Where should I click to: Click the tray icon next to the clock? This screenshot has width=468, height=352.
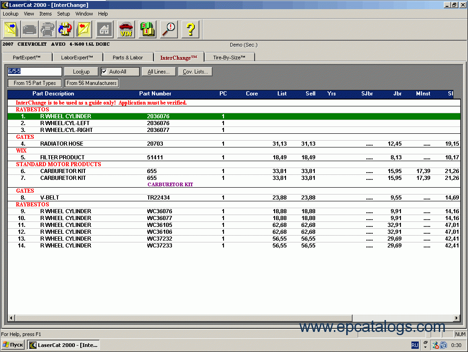click(x=443, y=345)
